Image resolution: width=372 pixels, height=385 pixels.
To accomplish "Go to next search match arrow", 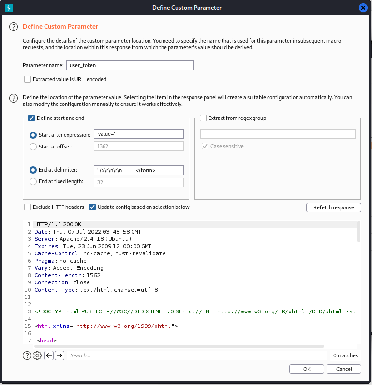I will 60,355.
